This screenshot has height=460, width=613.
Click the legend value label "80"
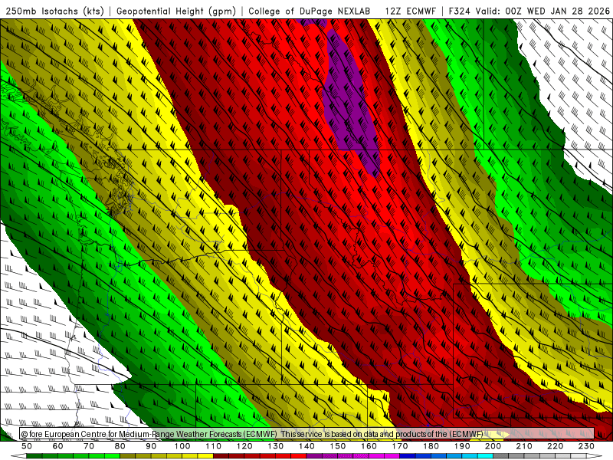tap(120, 446)
